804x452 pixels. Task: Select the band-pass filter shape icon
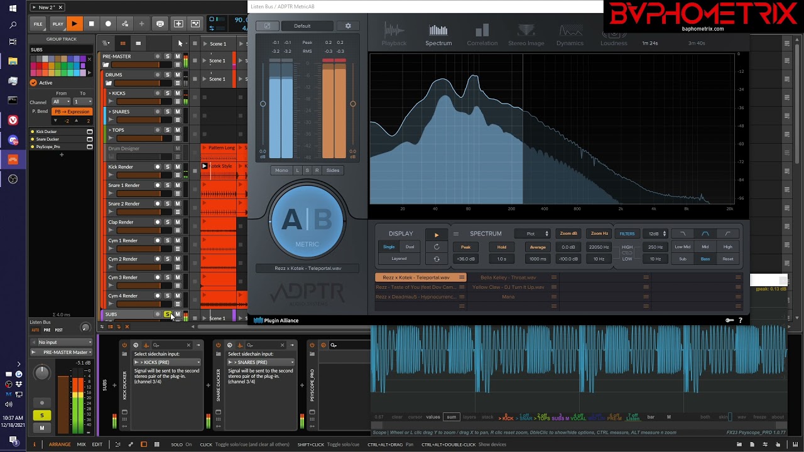click(705, 234)
